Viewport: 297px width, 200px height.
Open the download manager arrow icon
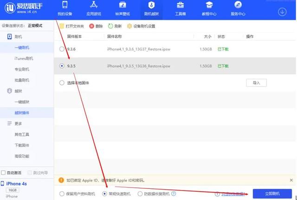(x=282, y=12)
